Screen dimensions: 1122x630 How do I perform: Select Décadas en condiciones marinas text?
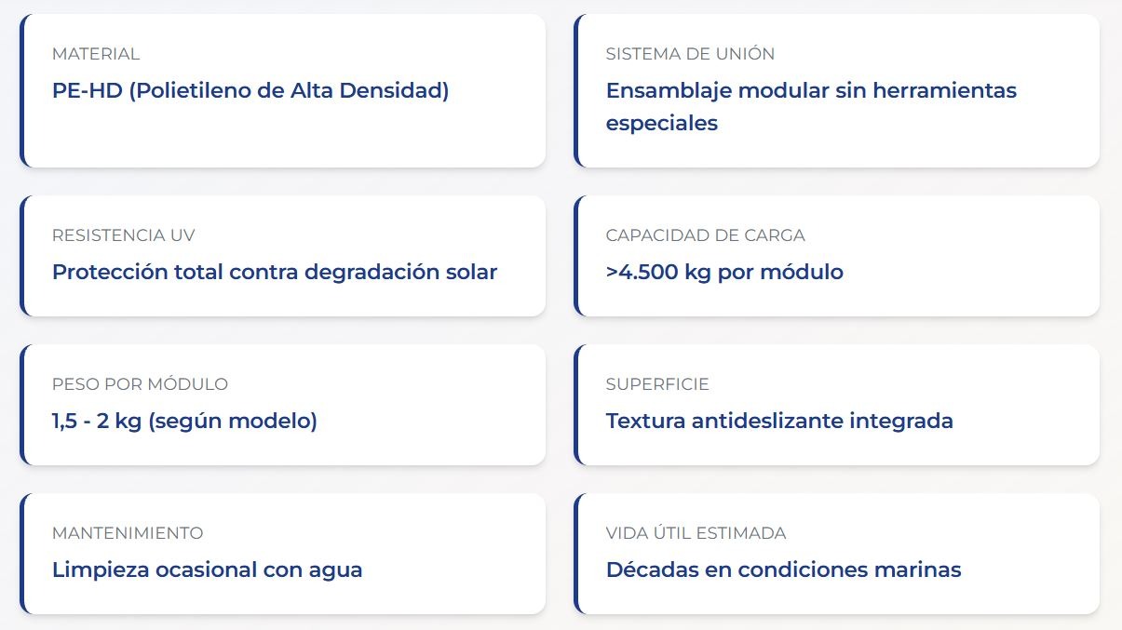783,570
